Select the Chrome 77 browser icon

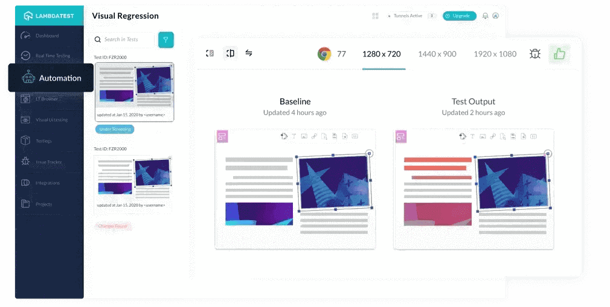(324, 54)
